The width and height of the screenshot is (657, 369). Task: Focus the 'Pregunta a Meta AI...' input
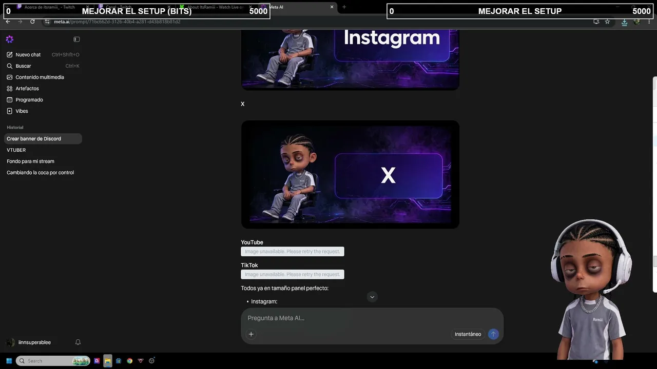tap(372, 318)
